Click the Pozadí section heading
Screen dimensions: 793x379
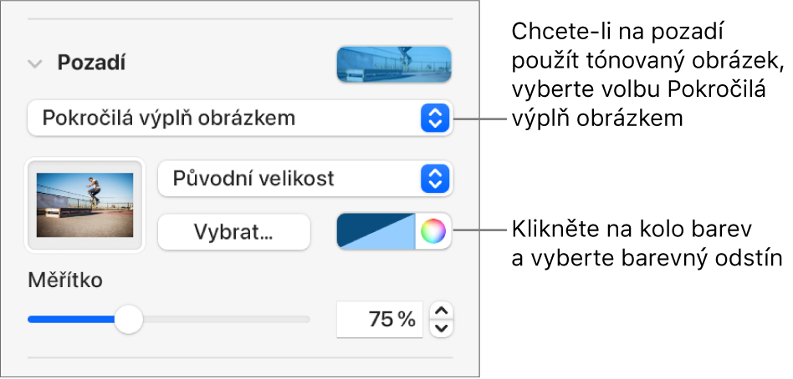coord(90,63)
